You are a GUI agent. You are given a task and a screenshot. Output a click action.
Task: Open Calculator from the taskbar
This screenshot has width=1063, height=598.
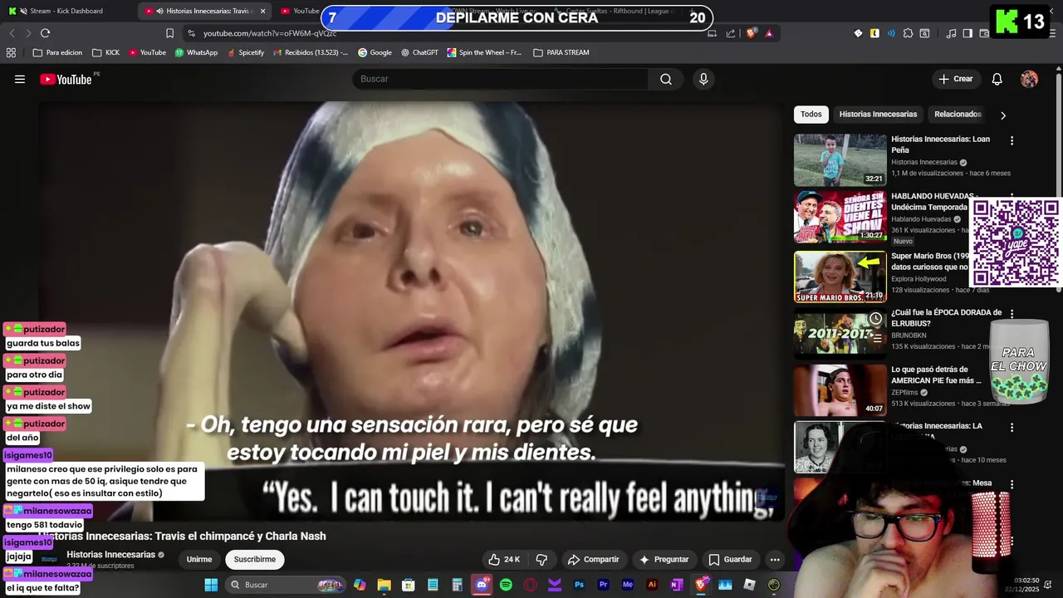click(x=457, y=585)
